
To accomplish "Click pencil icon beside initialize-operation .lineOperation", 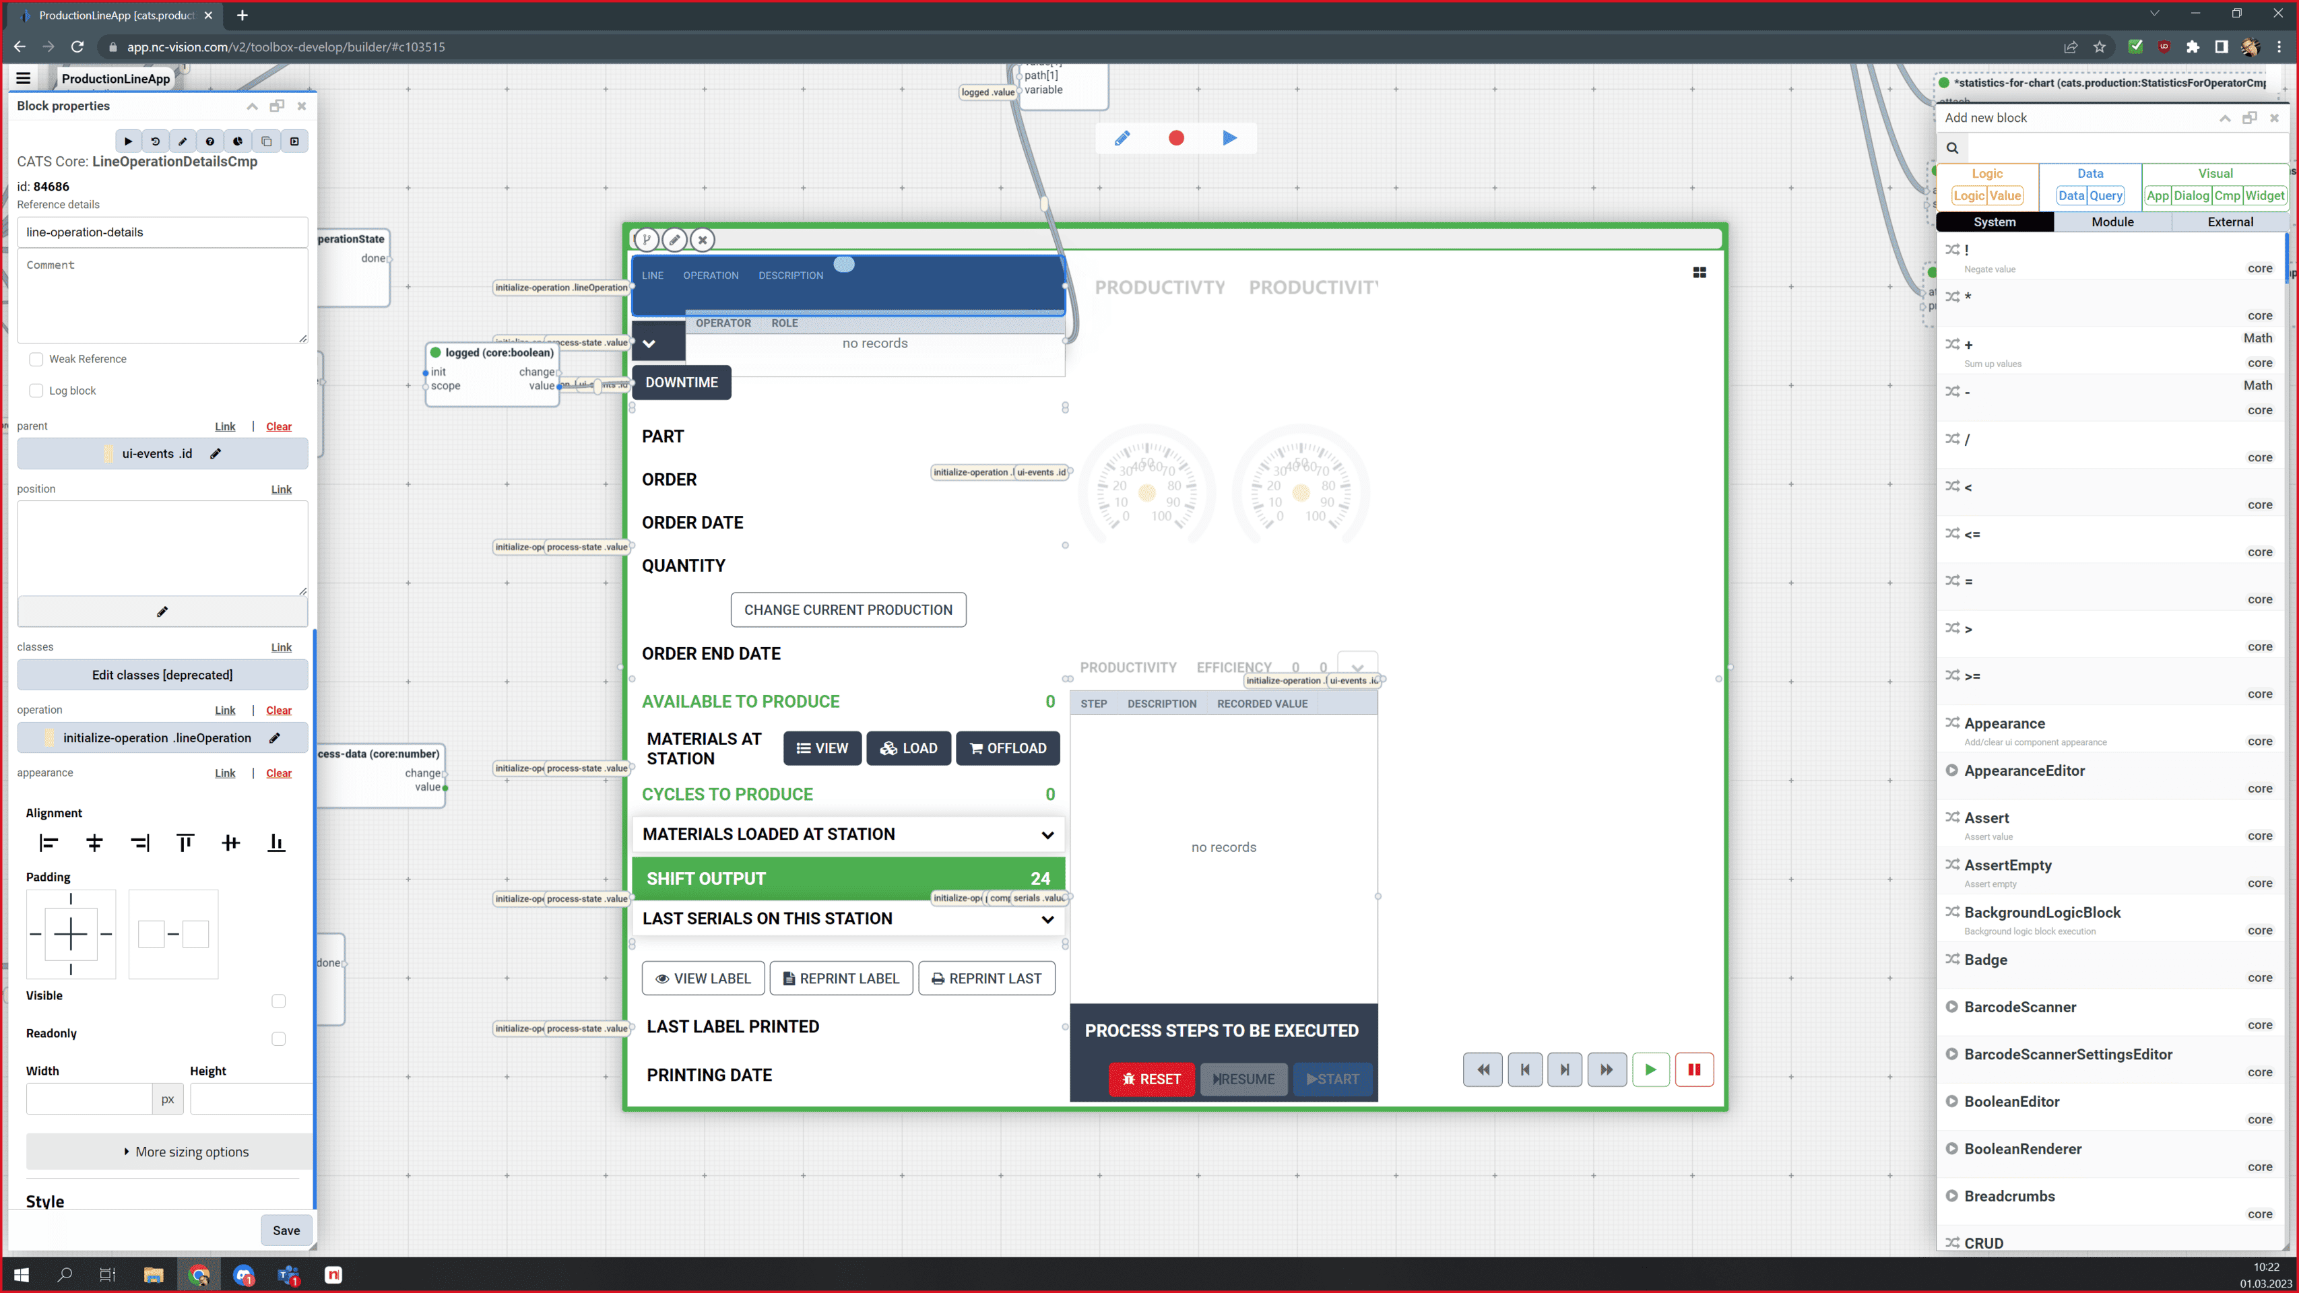I will (275, 738).
